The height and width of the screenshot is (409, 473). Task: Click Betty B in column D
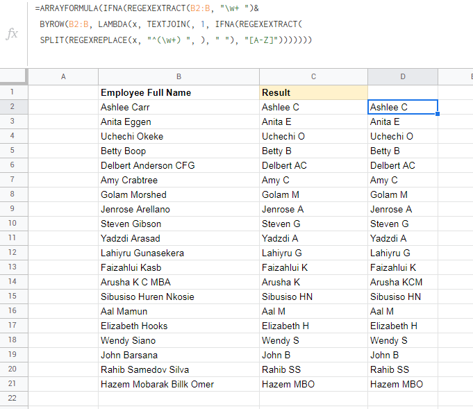coord(403,151)
